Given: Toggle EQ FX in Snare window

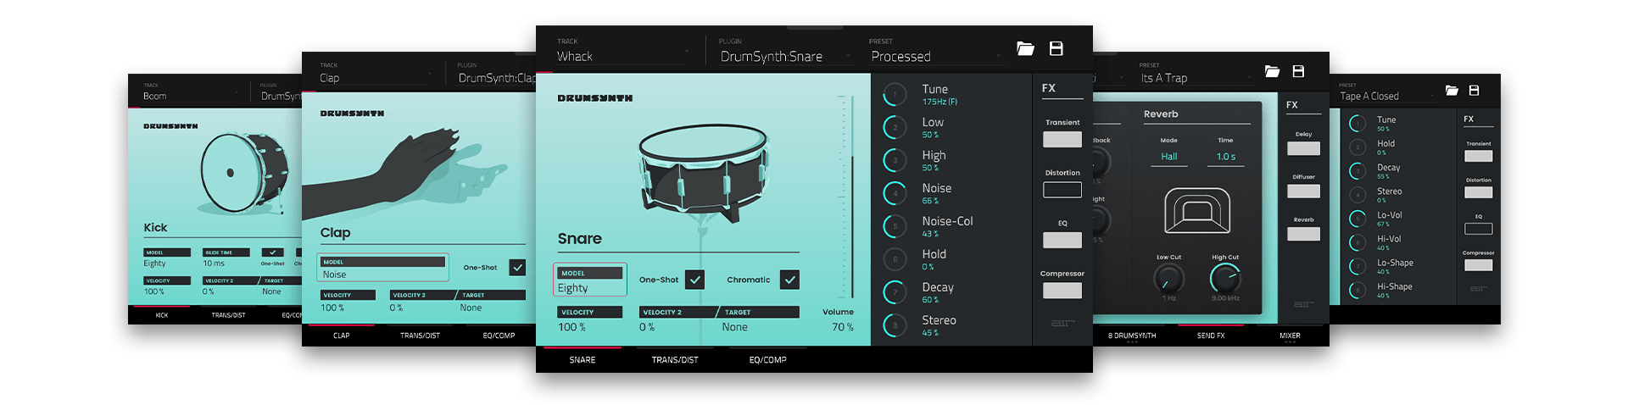Looking at the screenshot, I should (x=1062, y=240).
